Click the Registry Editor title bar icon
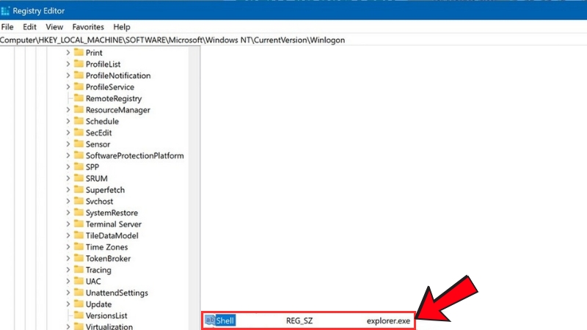 click(x=5, y=11)
